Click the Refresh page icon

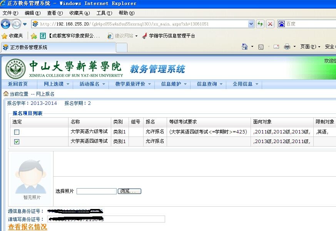(260, 24)
